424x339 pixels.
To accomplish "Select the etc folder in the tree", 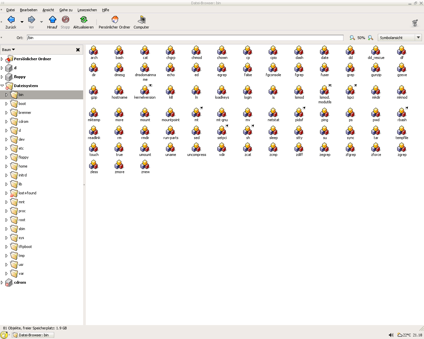I will tap(21, 148).
